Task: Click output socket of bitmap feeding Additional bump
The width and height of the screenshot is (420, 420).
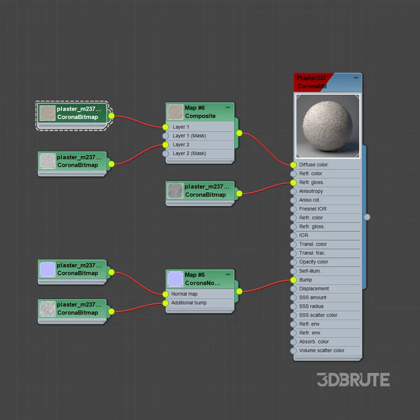Action: click(112, 312)
